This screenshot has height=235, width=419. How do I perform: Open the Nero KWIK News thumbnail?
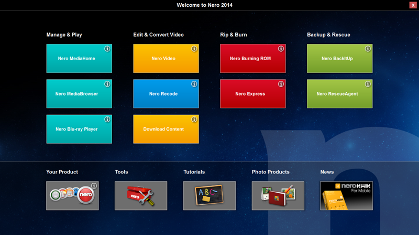click(x=346, y=196)
